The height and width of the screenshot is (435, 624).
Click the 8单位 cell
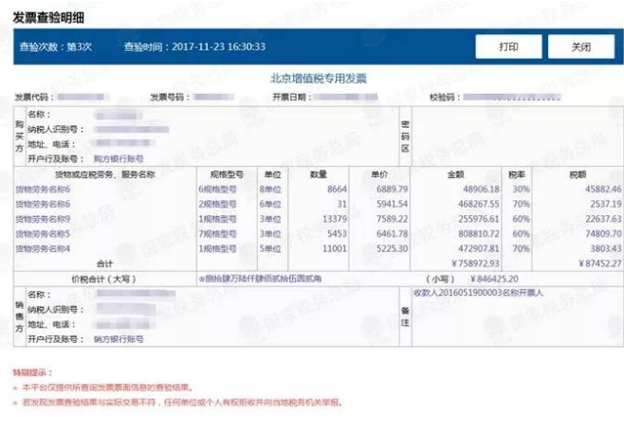(270, 190)
